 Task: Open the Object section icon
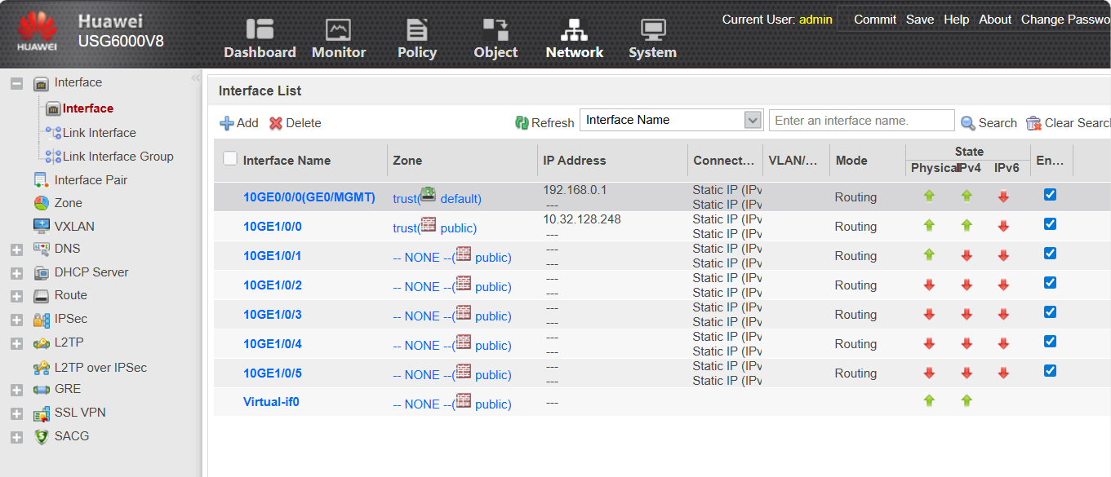coord(496,29)
